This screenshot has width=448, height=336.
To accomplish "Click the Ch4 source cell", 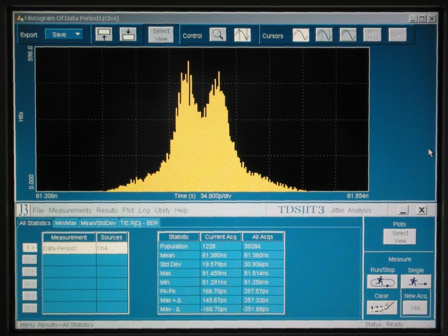I will [x=112, y=248].
